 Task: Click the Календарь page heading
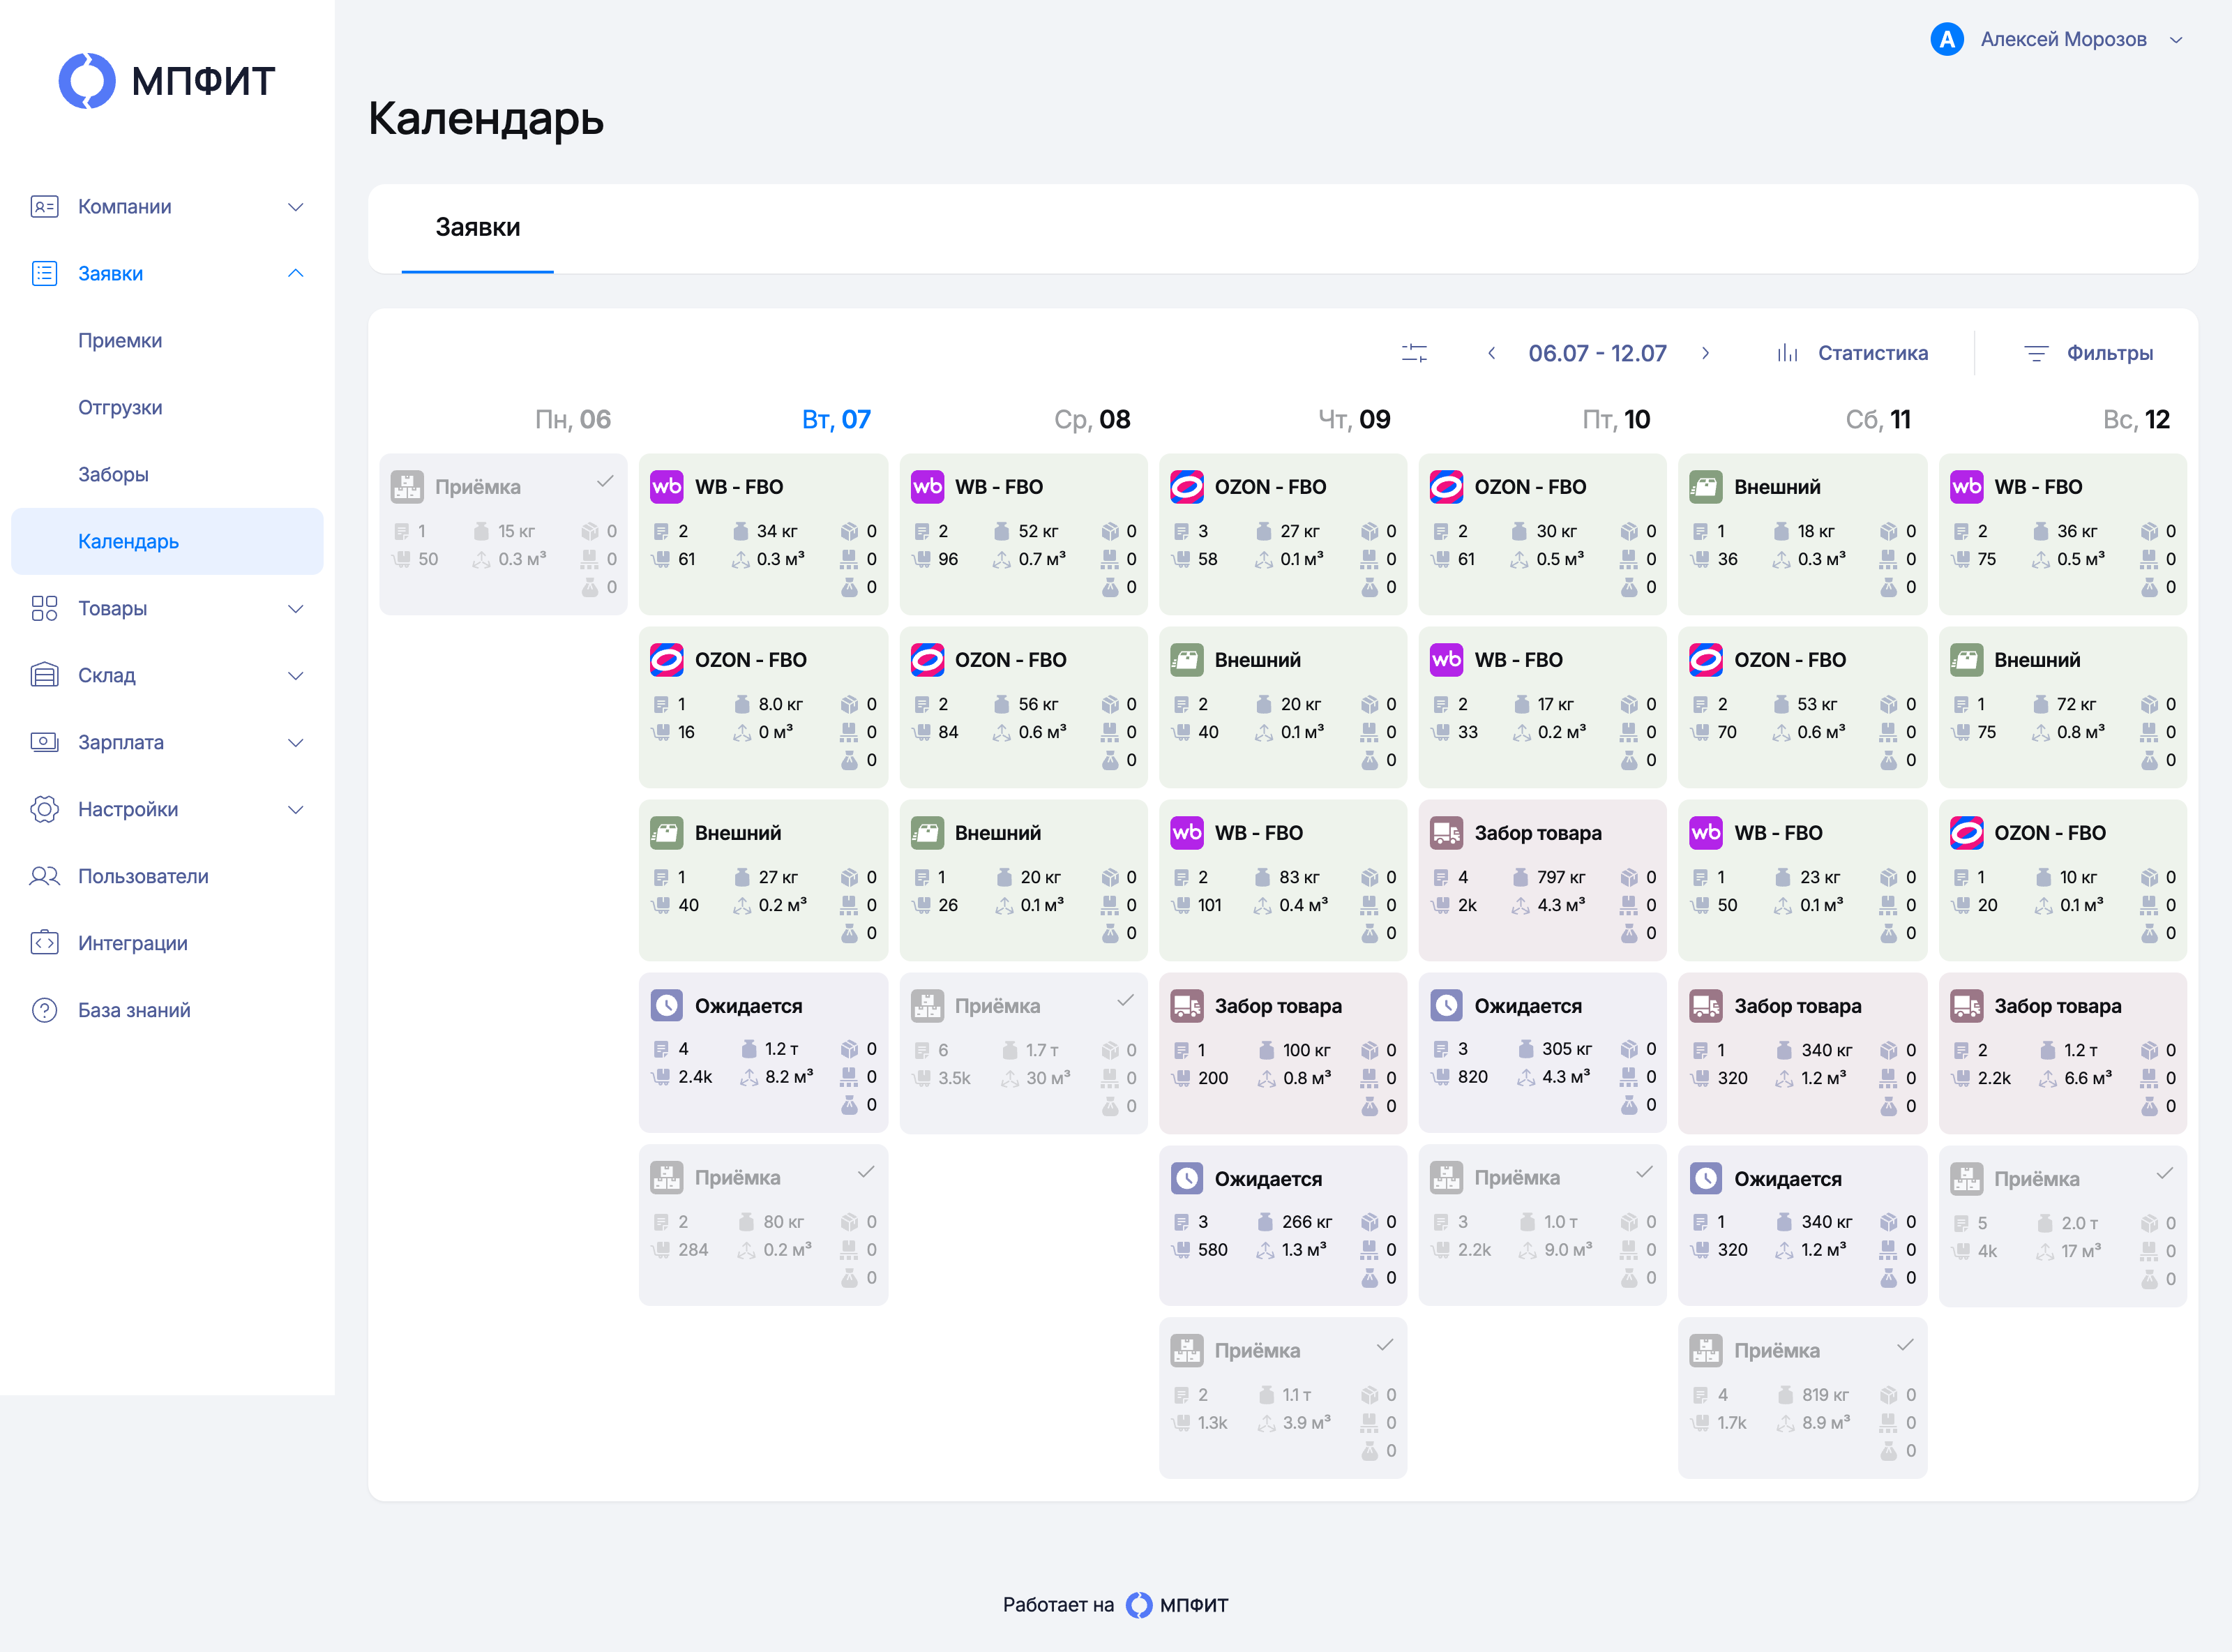tap(485, 119)
